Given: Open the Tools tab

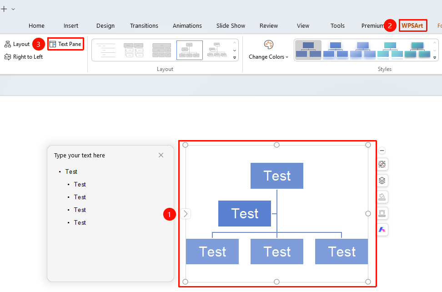Looking at the screenshot, I should coord(337,25).
